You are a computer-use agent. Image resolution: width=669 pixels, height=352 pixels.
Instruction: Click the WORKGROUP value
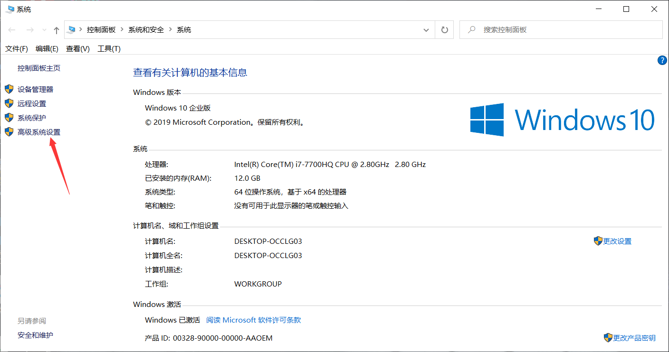(258, 284)
